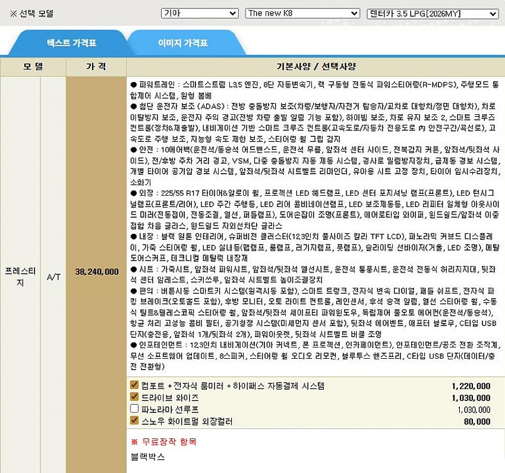Enable the 파노라마 선루프 checkbox
The width and height of the screenshot is (505, 473).
[134, 409]
